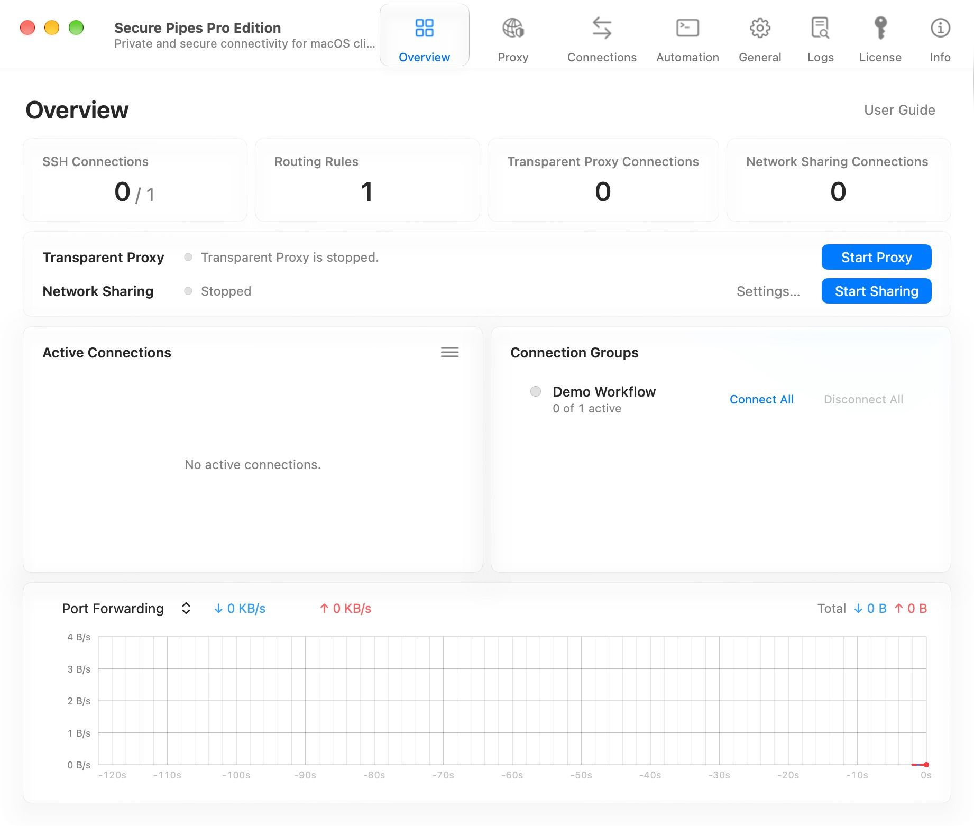974x826 pixels.
Task: Open the Automation terminal icon
Action: (x=687, y=28)
